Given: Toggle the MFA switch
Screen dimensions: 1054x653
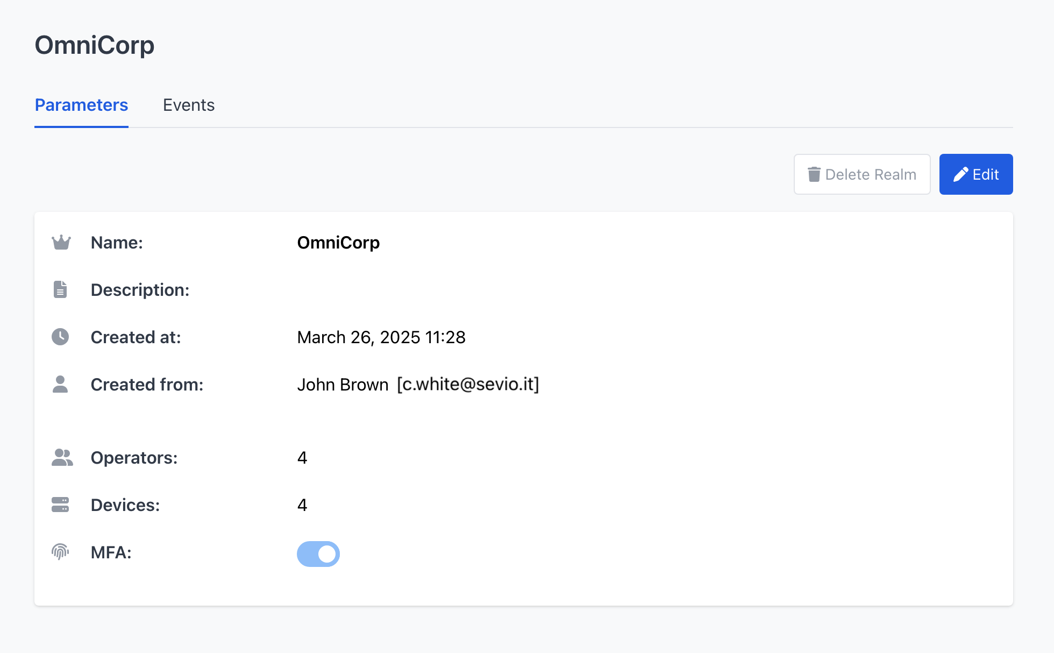Looking at the screenshot, I should click(x=318, y=553).
